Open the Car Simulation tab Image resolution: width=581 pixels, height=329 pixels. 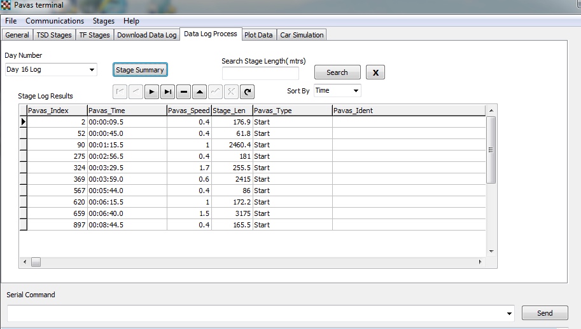point(302,35)
